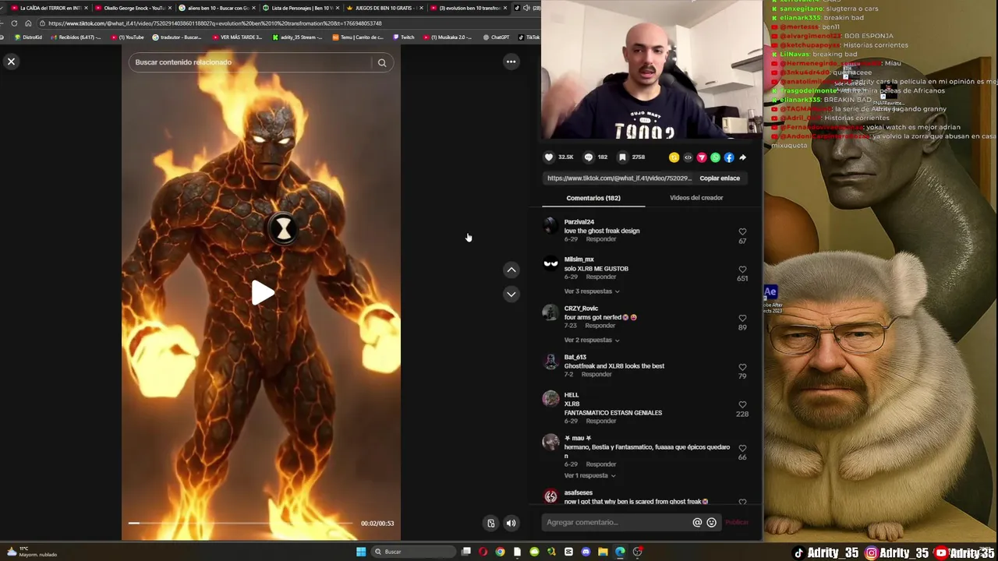Open the DistroKid bookmark

28,37
